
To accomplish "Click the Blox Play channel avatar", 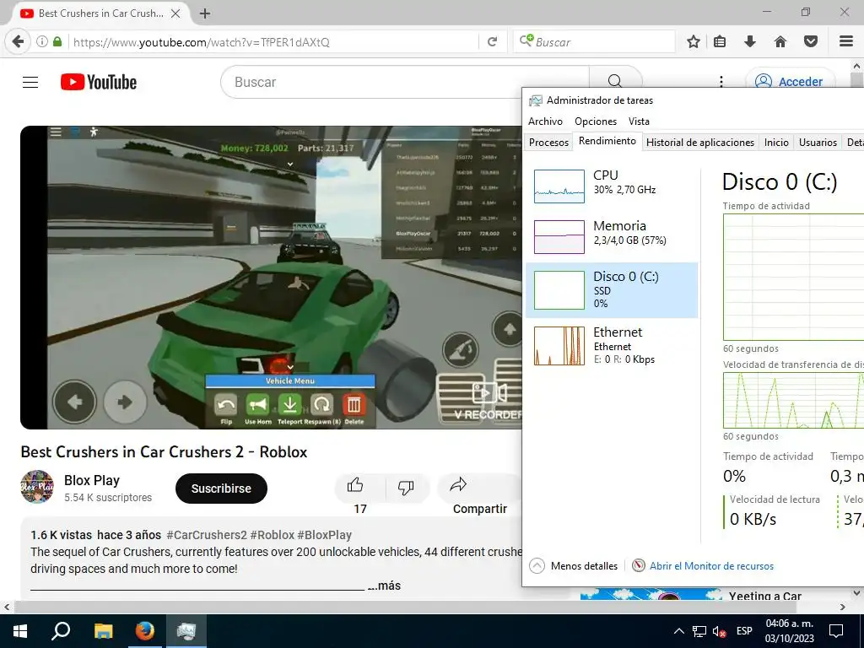I will (37, 487).
